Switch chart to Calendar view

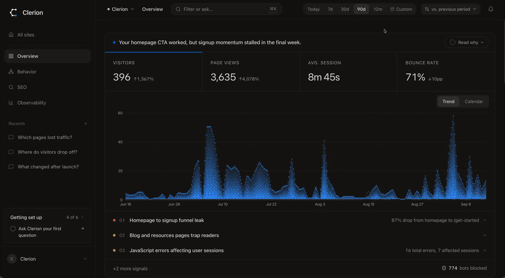[x=474, y=102]
